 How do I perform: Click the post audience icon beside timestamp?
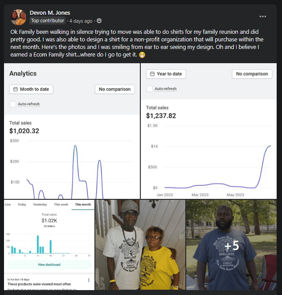point(99,21)
